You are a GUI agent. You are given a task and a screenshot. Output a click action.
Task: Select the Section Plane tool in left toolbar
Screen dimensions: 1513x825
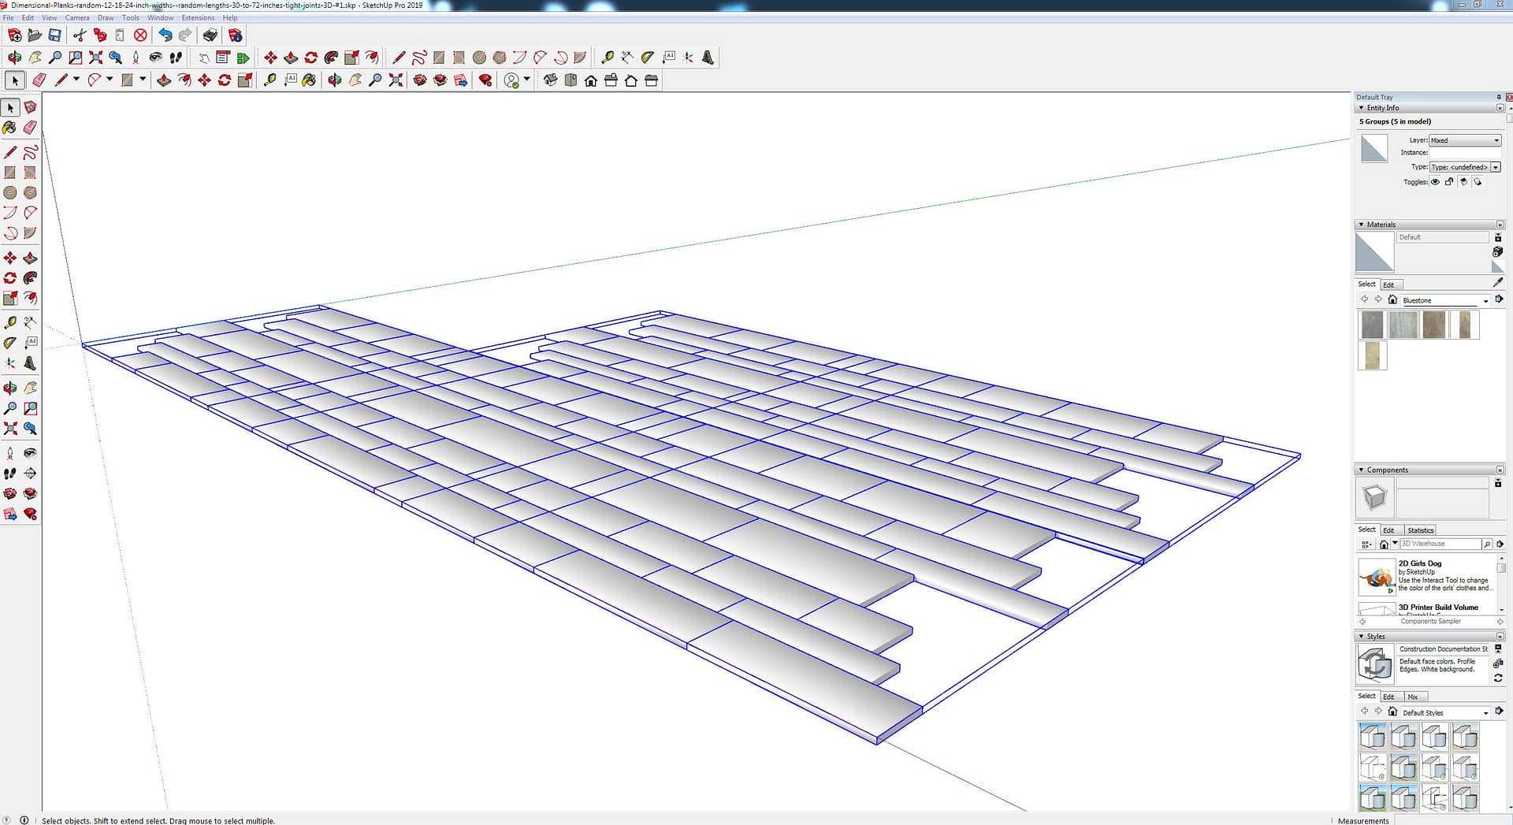click(x=30, y=474)
